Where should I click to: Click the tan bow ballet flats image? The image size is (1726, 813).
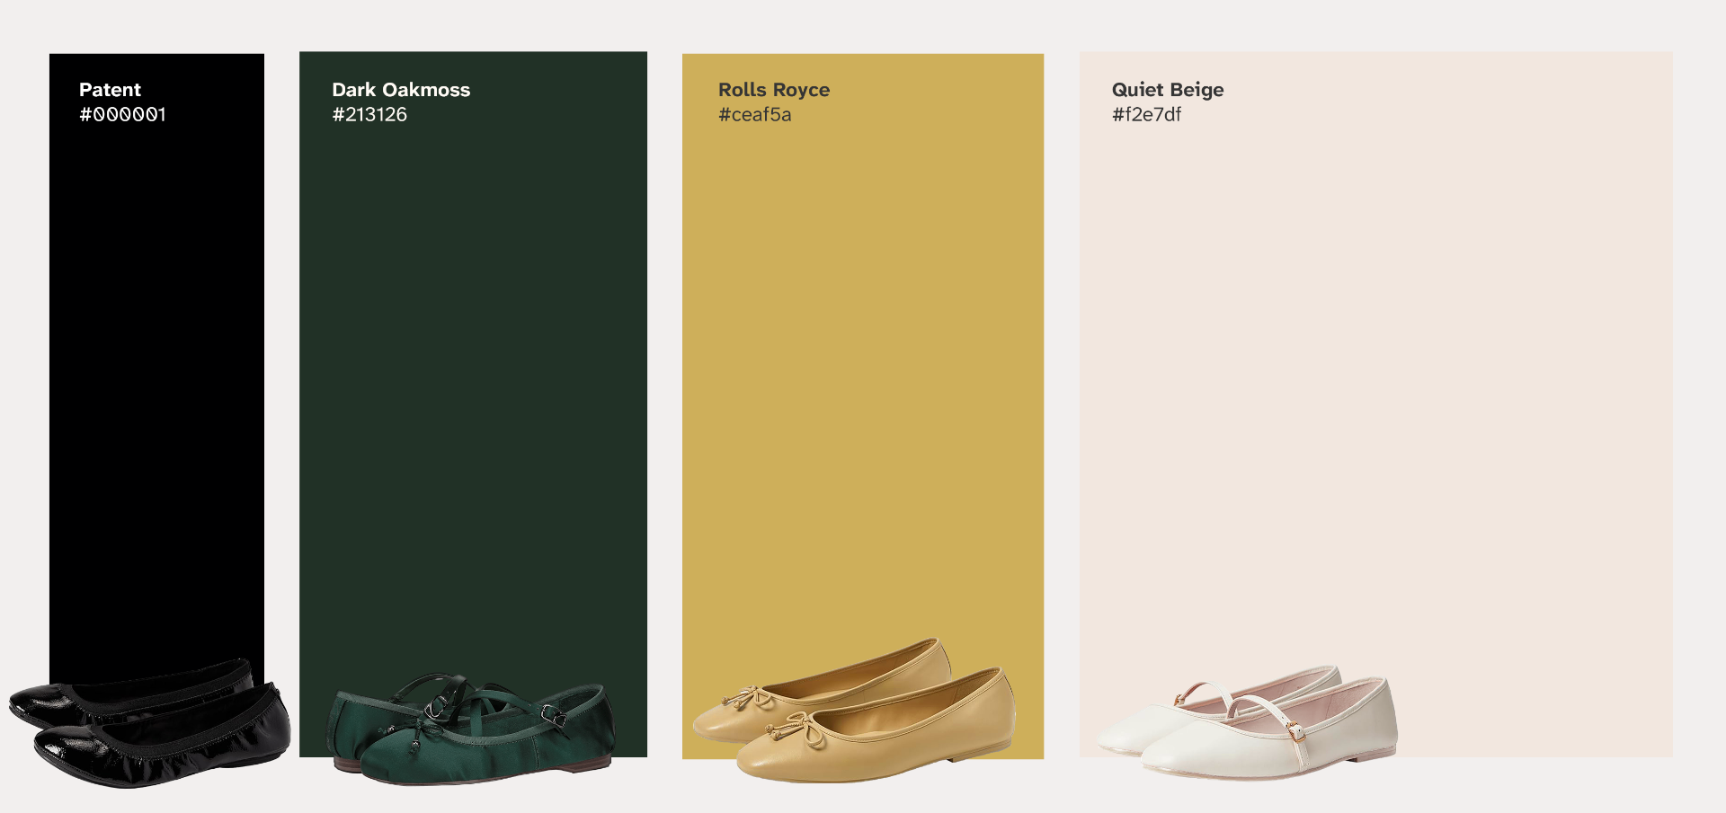854,710
